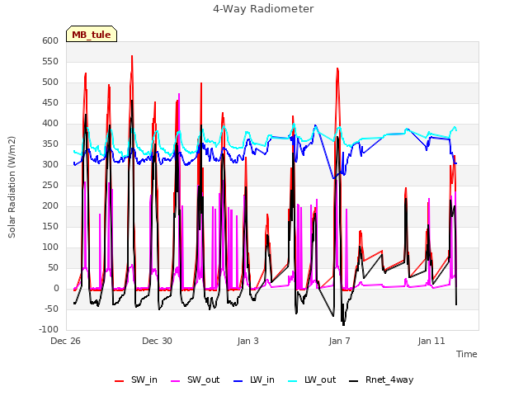Click the 300 y-axis tick label
Screen dimensions: 528x396
pyautogui.click(x=50, y=165)
